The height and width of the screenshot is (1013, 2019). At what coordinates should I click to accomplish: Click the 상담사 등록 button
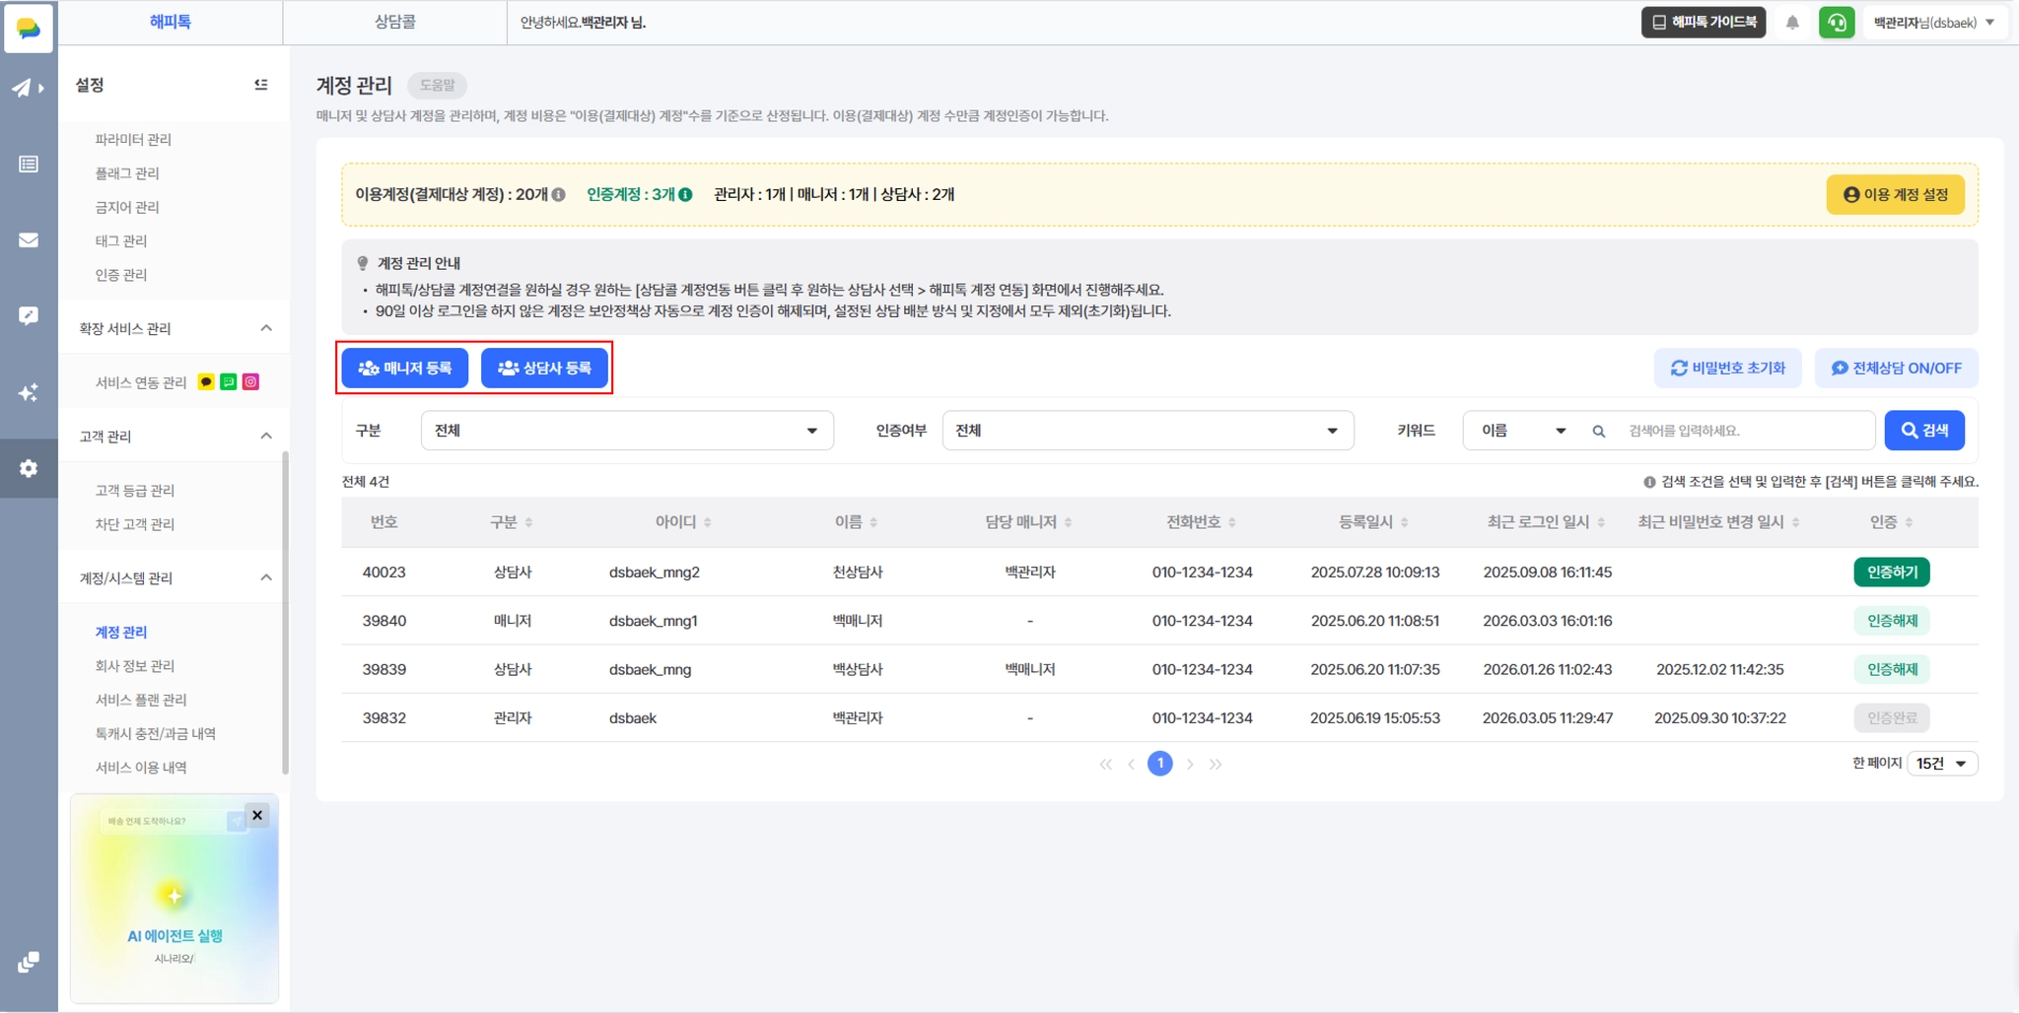pos(544,368)
